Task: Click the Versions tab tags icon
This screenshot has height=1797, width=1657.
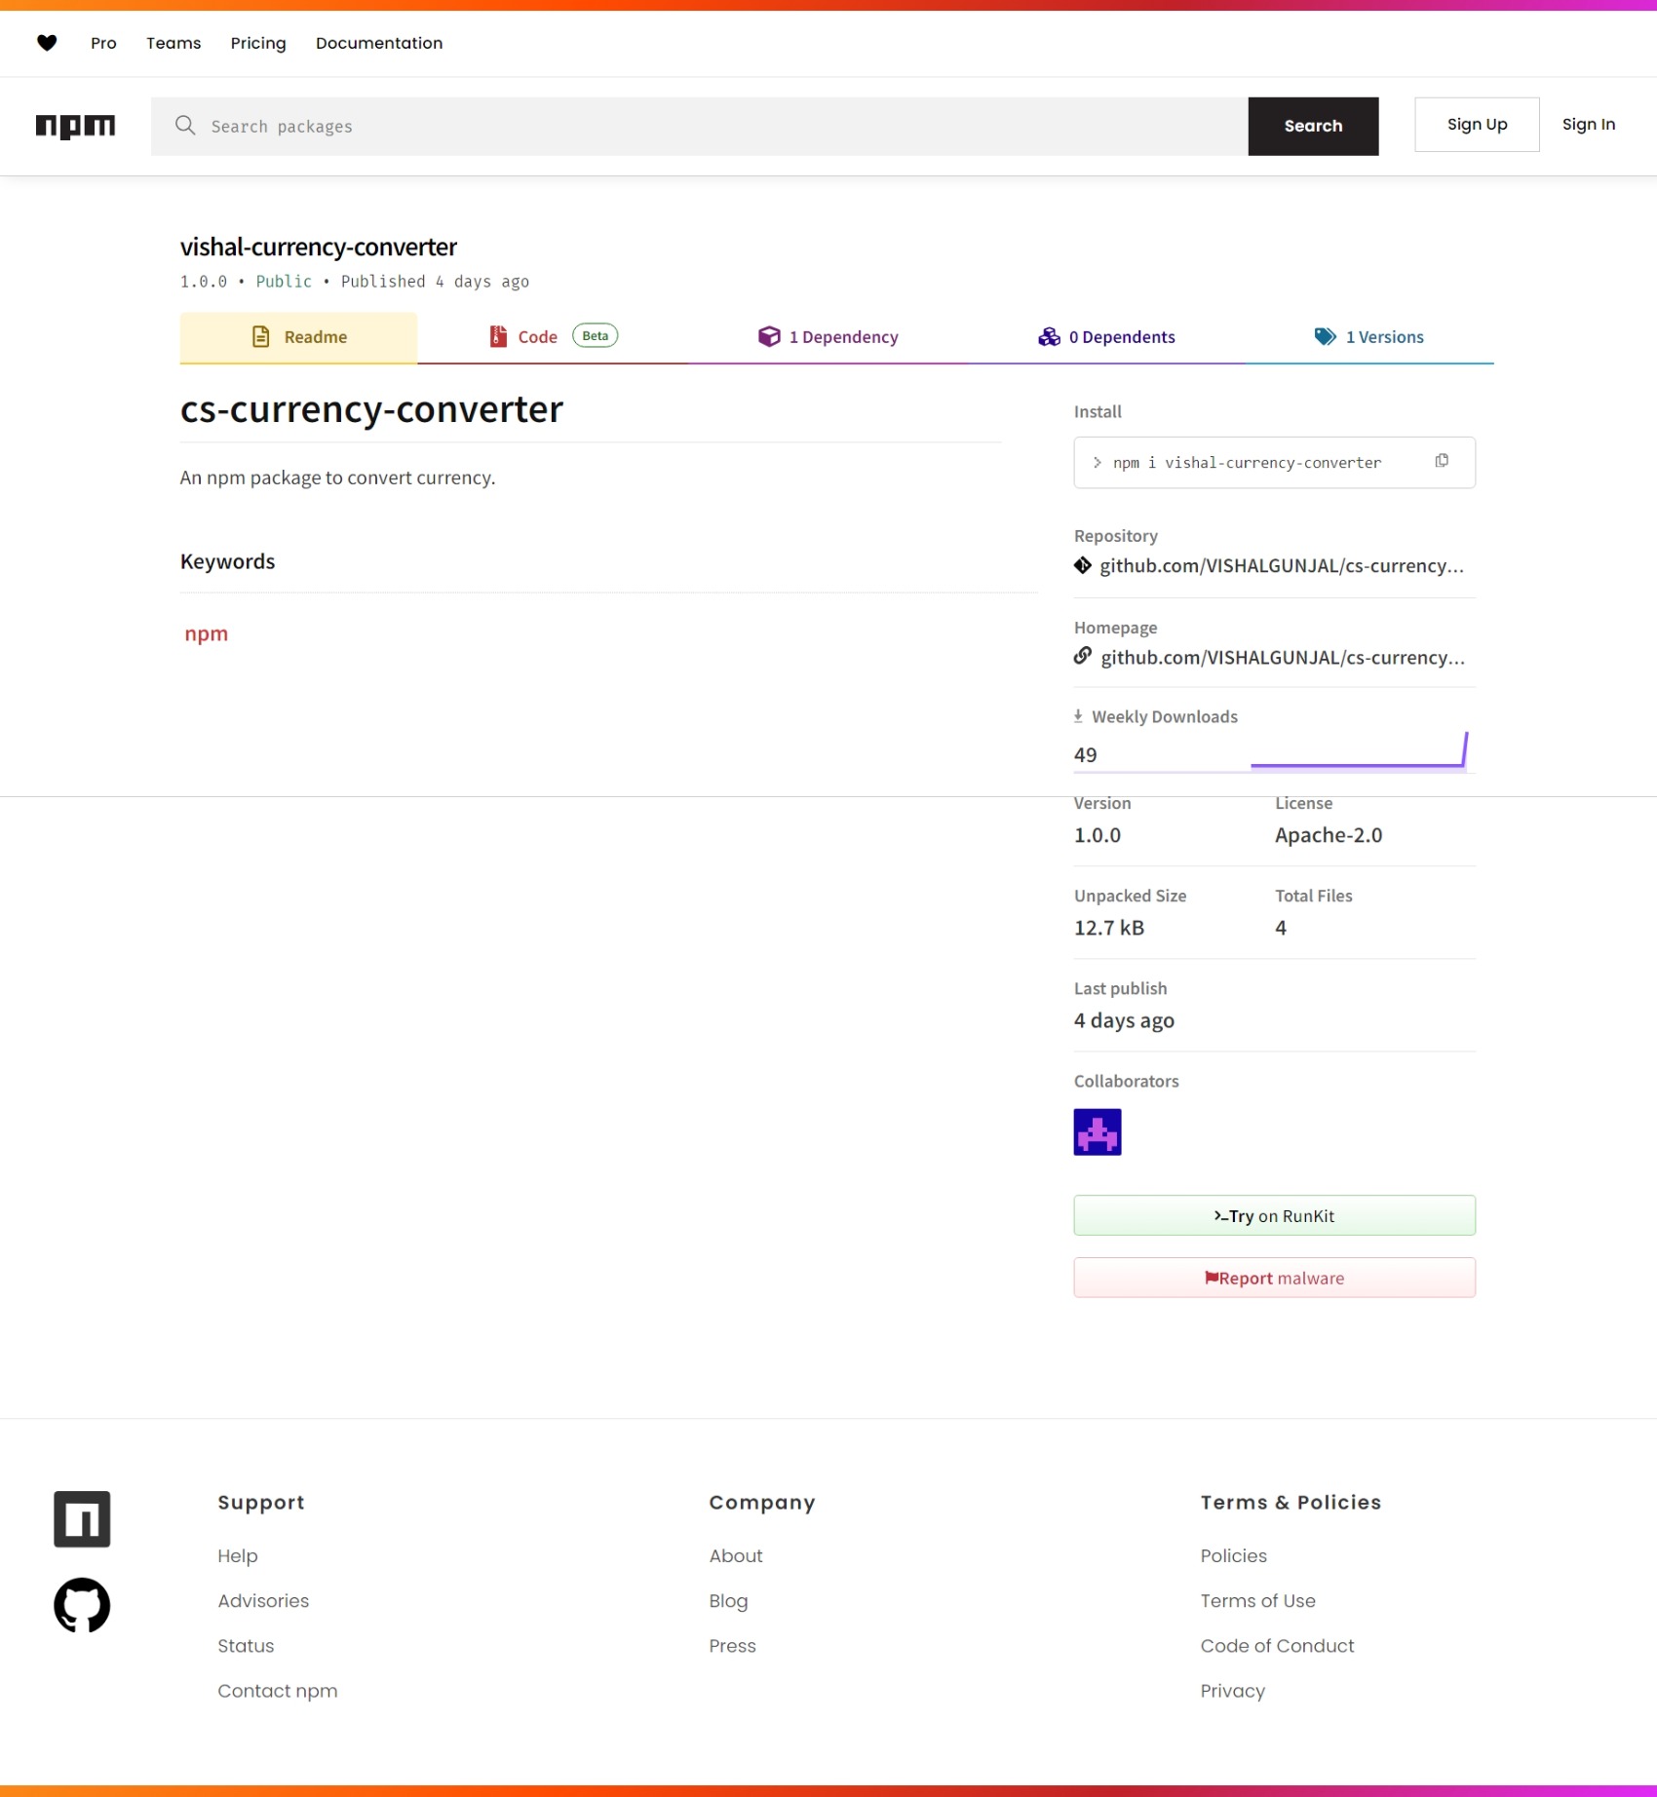Action: [1326, 336]
